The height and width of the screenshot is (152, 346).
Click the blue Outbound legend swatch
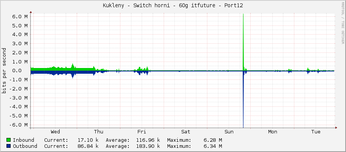[x=9, y=146]
